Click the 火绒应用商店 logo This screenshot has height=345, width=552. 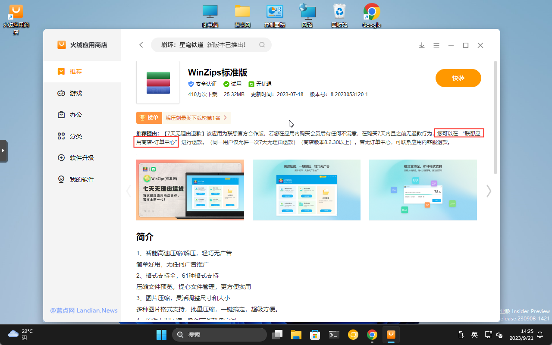tap(82, 45)
